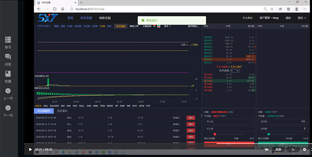Image resolution: width=312 pixels, height=157 pixels.
Task: Open the 高清 video quality selector
Action: pos(278,150)
